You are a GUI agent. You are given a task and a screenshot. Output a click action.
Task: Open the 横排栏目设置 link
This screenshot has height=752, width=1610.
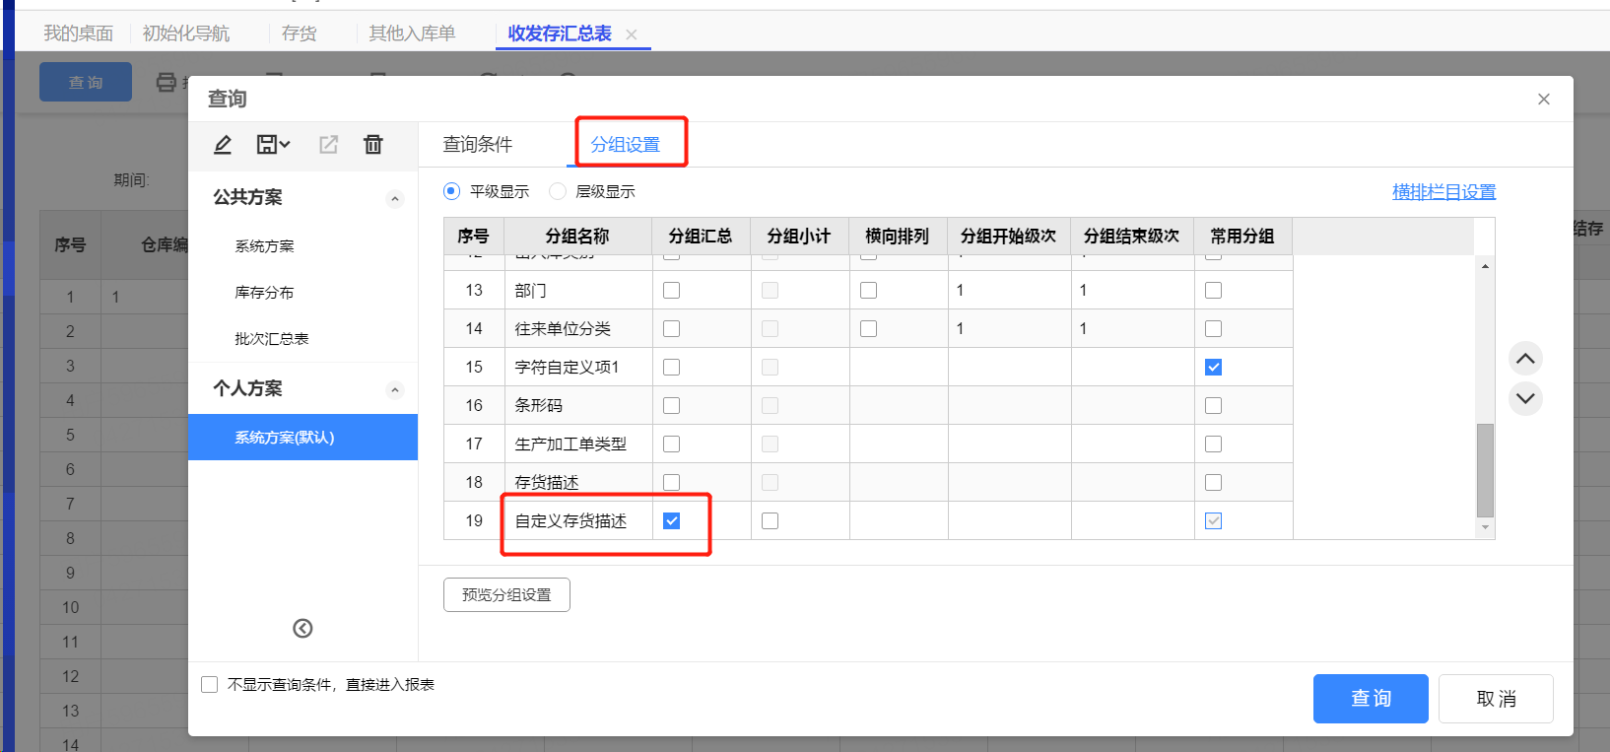click(x=1443, y=192)
